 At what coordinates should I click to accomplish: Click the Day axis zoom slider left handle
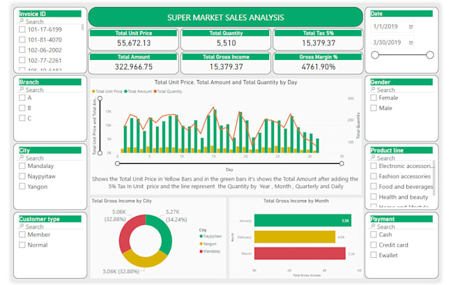tap(117, 164)
